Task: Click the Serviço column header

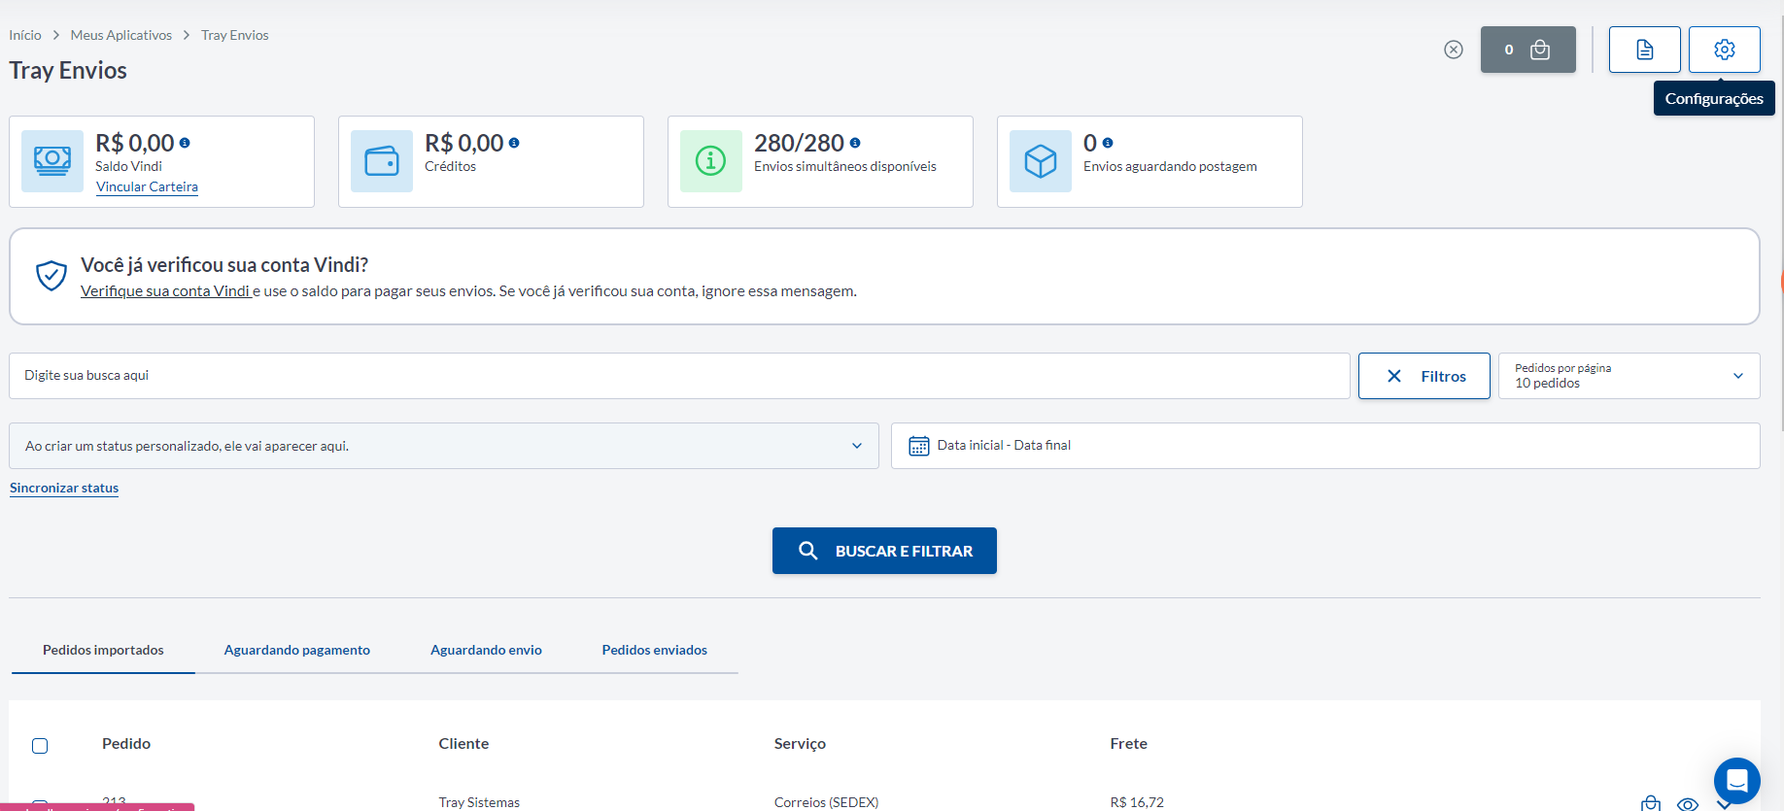Action: 800,743
